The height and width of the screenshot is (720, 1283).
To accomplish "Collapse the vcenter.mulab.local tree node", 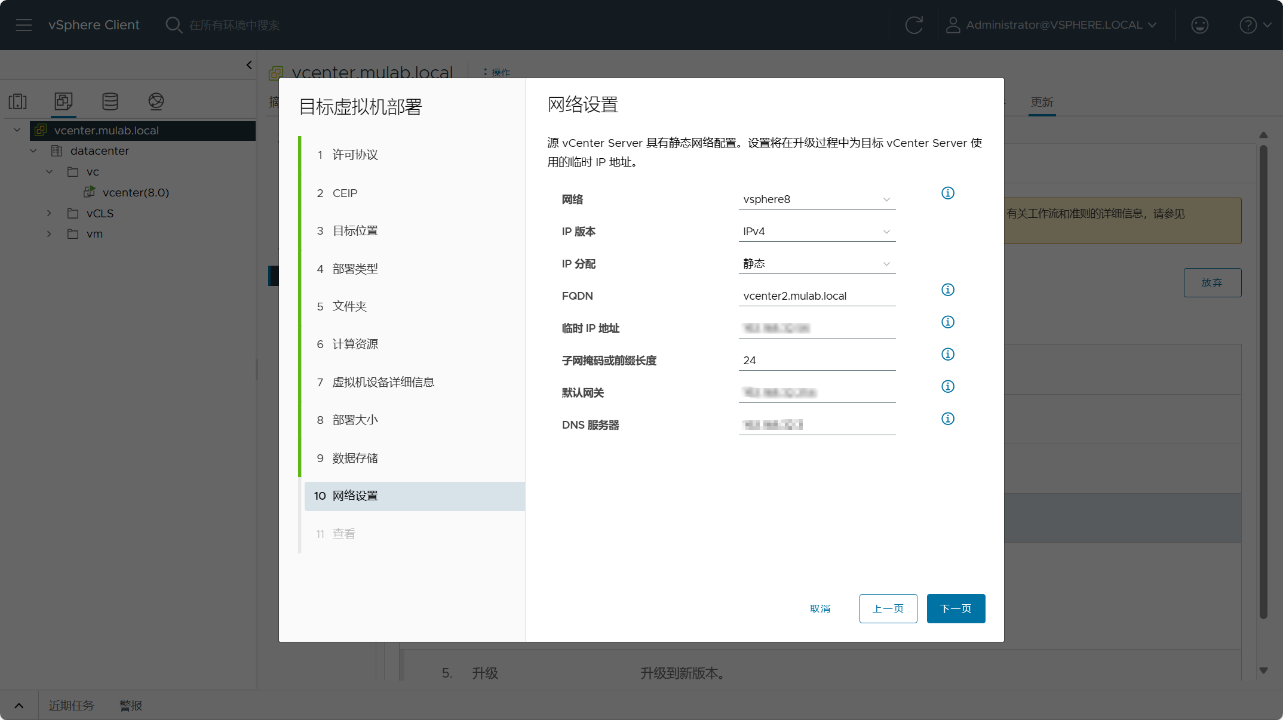I will coord(17,130).
